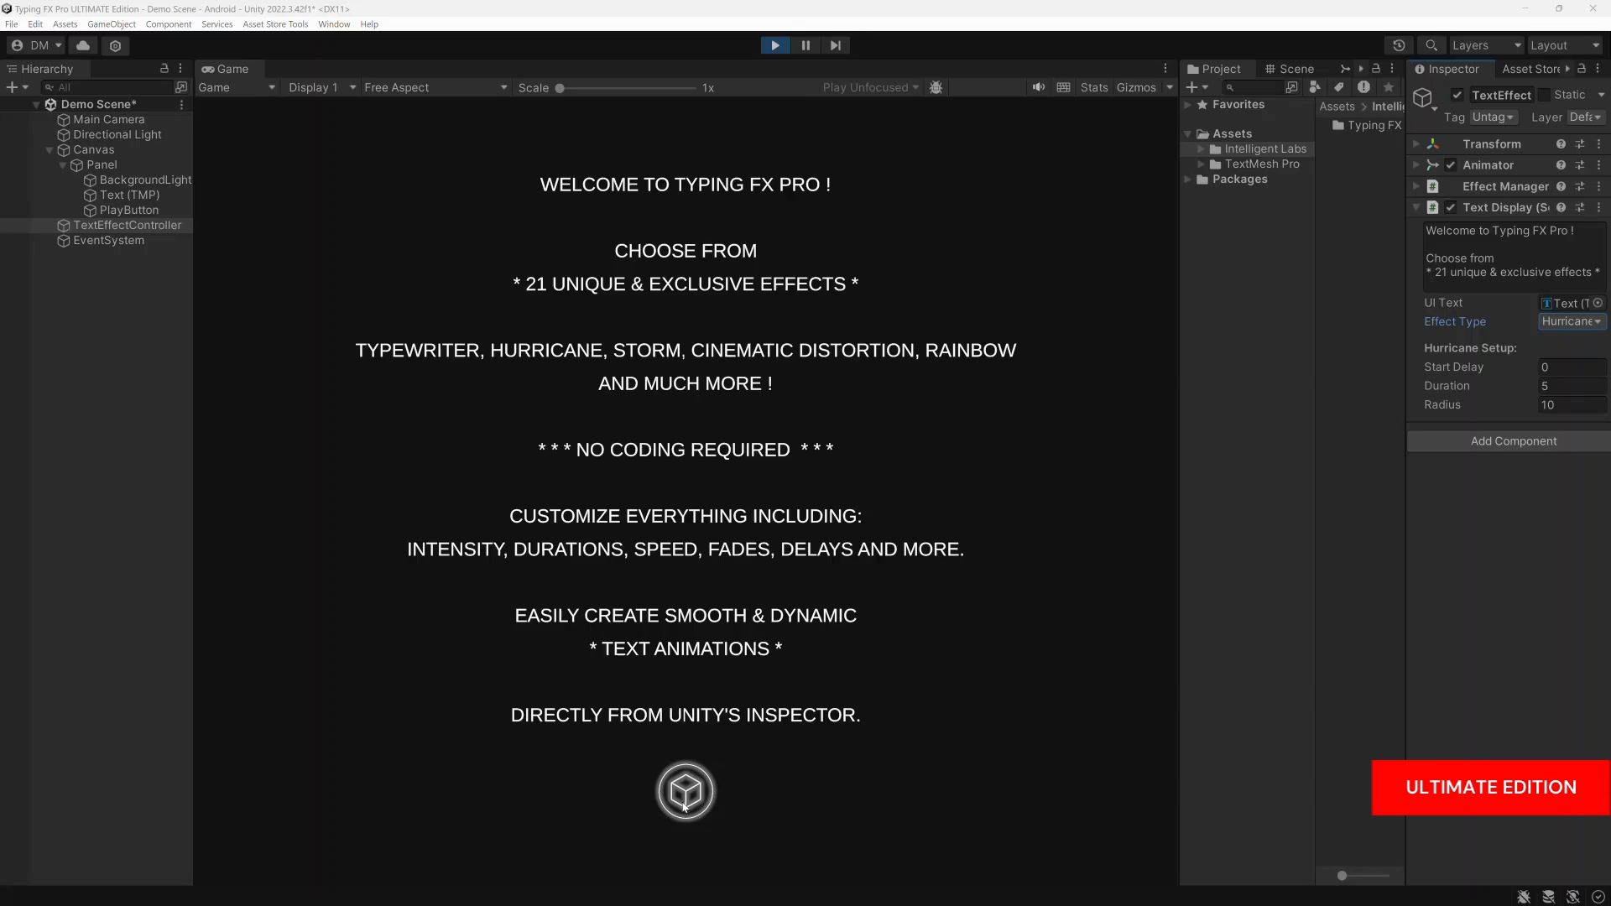Expand the TextMesh Pro folder arrow

pyautogui.click(x=1202, y=164)
